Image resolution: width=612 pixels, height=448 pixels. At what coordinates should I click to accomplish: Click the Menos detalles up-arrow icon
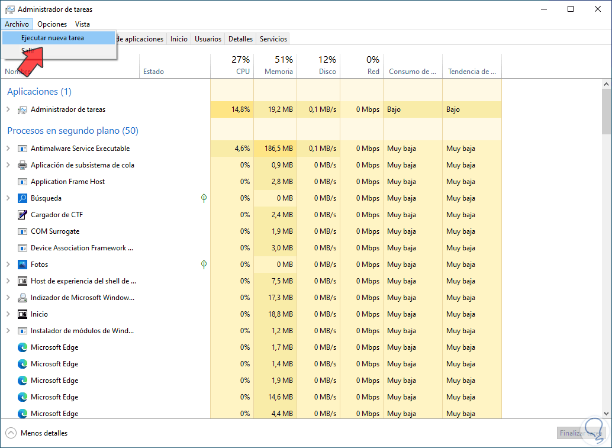pyautogui.click(x=11, y=433)
